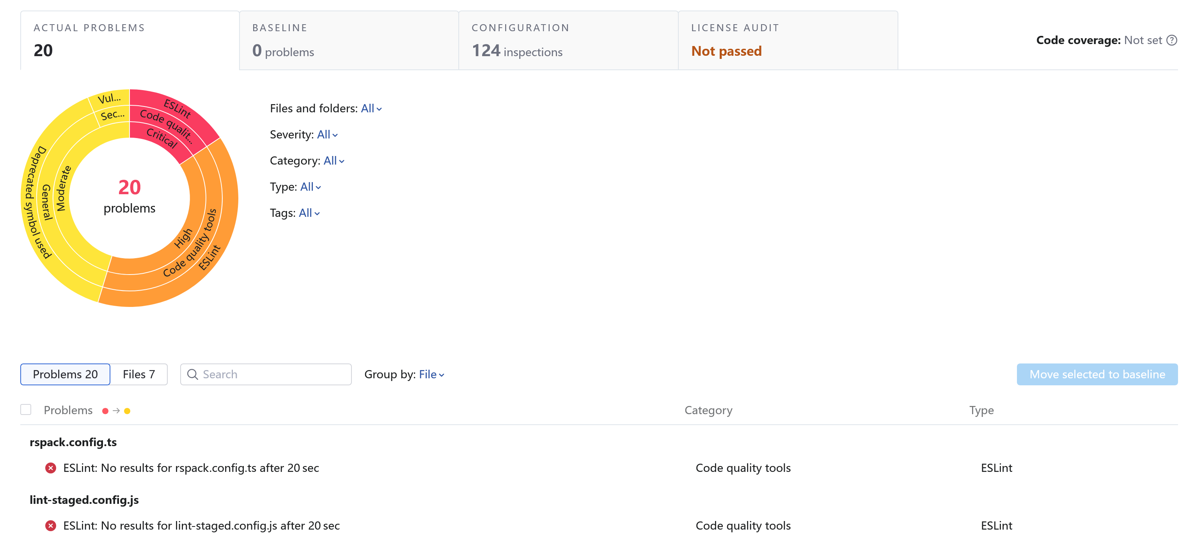1203x553 pixels.
Task: Click the red severity dot in Problems header
Action: (x=105, y=411)
